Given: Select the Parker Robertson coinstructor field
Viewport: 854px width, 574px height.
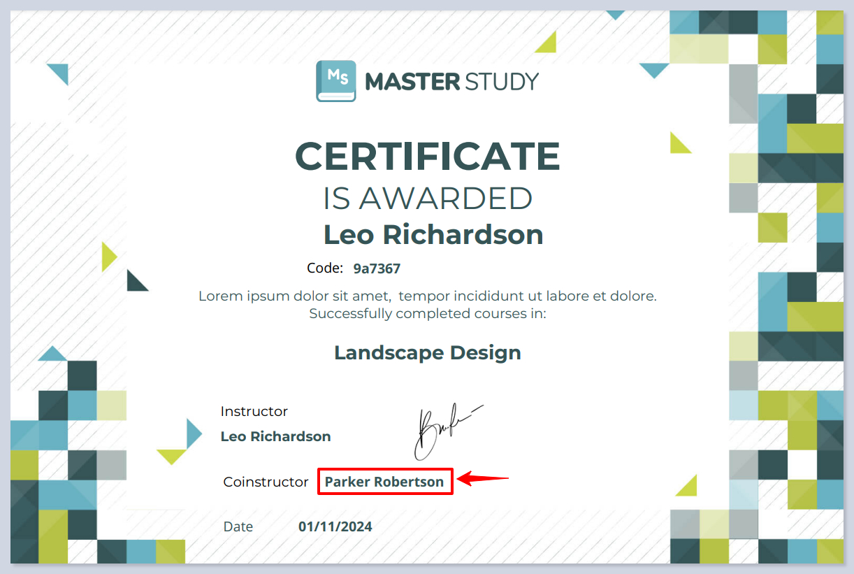Looking at the screenshot, I should (x=384, y=482).
